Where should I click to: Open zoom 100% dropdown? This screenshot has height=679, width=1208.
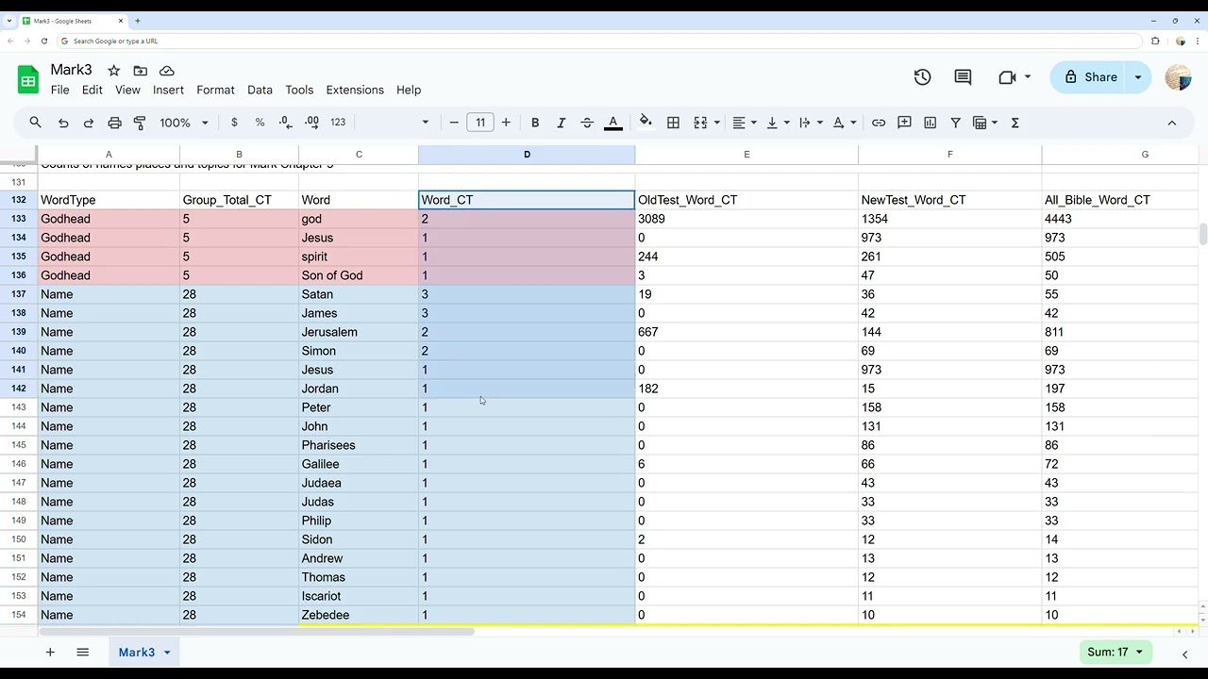pyautogui.click(x=184, y=123)
